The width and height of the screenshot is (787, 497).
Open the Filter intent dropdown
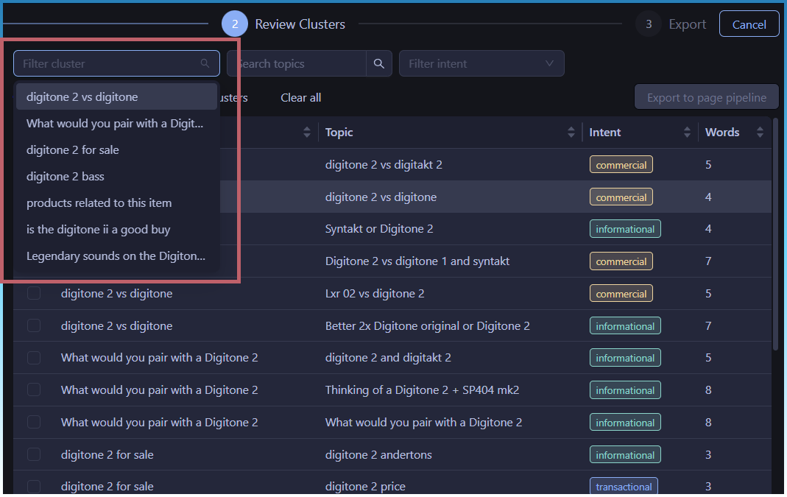coord(481,64)
